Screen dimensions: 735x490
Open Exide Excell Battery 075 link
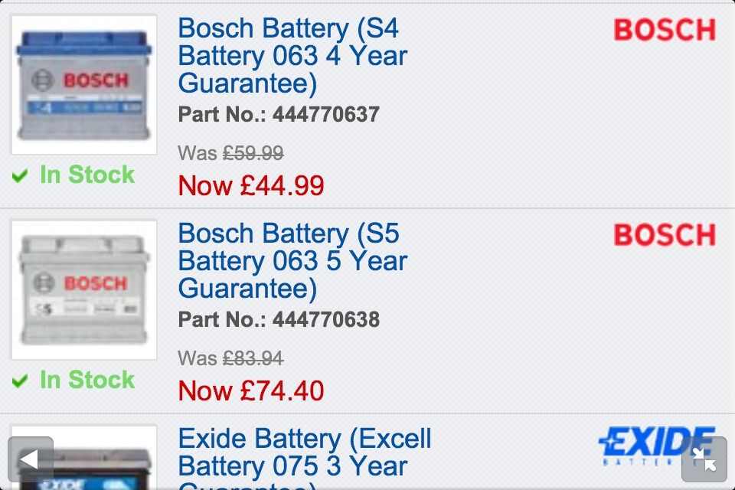[304, 453]
